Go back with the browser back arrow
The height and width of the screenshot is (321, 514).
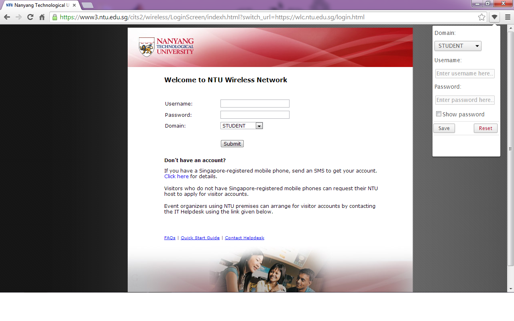coord(7,17)
